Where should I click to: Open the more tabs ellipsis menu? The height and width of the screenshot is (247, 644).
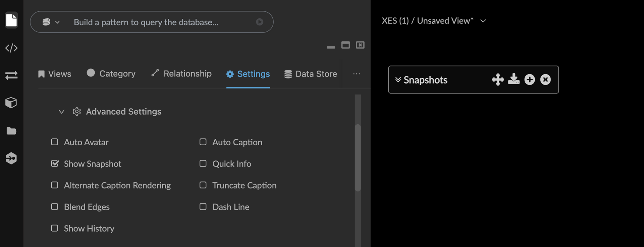coord(357,74)
